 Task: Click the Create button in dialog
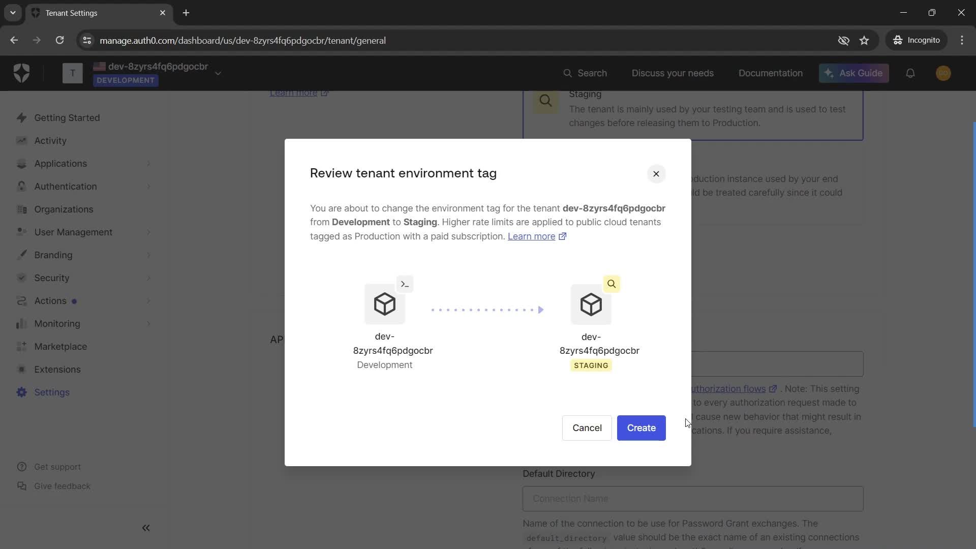641,428
